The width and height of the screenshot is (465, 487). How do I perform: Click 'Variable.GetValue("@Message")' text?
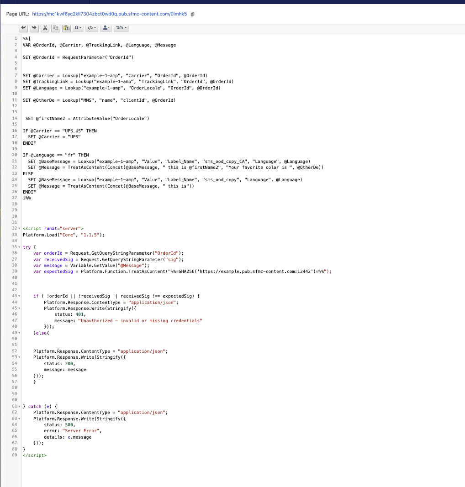pos(110,266)
